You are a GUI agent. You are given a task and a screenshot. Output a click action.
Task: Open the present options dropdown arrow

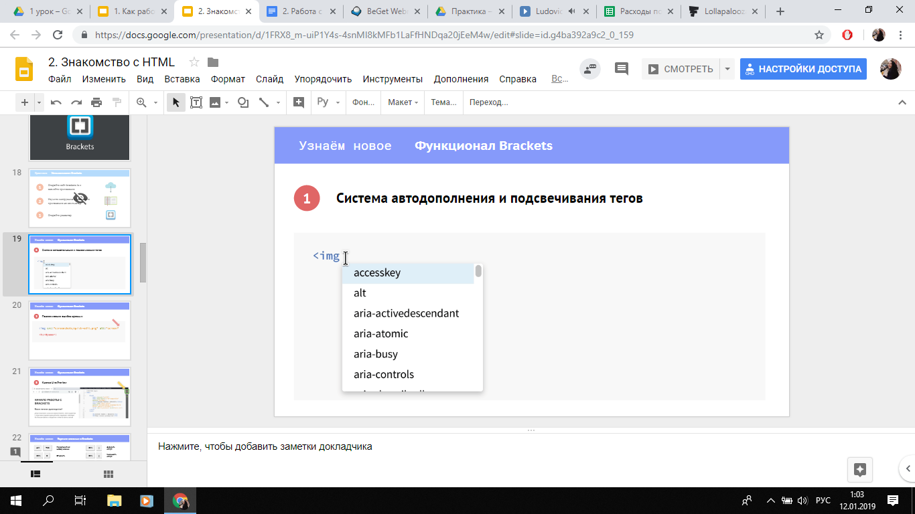tap(727, 69)
